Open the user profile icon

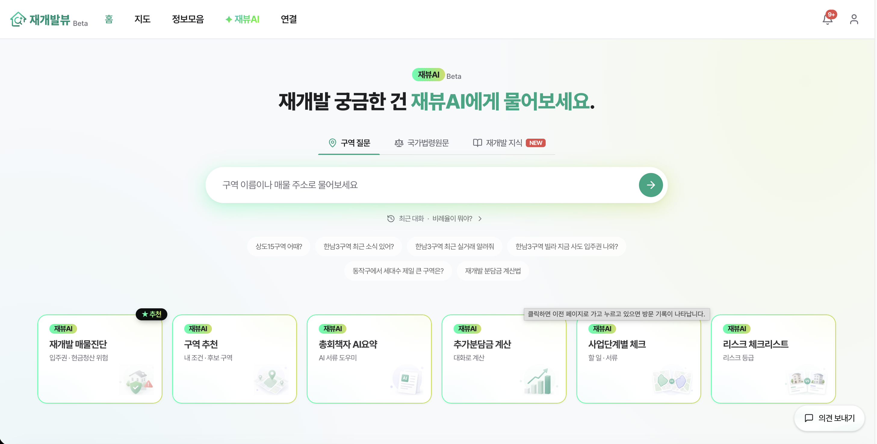pyautogui.click(x=854, y=19)
